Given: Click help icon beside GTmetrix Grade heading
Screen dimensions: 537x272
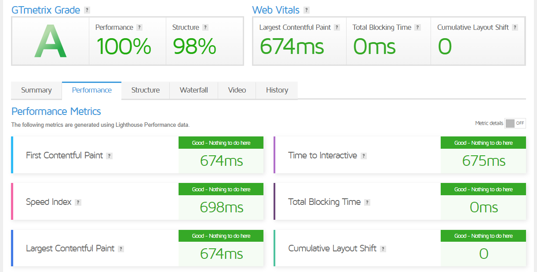Looking at the screenshot, I should 87,10.
